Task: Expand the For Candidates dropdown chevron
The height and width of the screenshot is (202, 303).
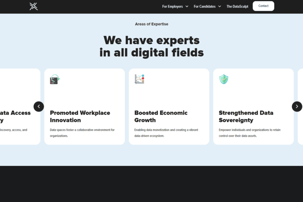Action: click(x=220, y=6)
